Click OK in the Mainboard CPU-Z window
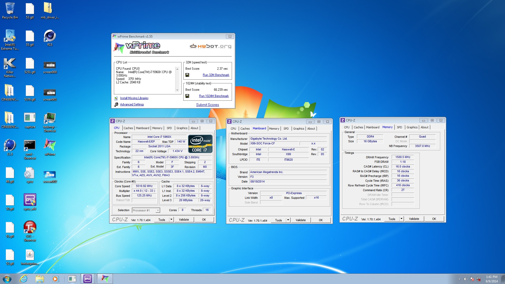This screenshot has width=505, height=284. (321, 220)
